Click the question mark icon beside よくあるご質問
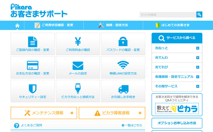 click(17, 125)
